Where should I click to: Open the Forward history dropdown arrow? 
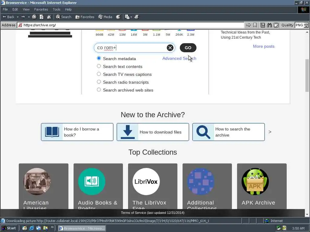[x=29, y=17]
